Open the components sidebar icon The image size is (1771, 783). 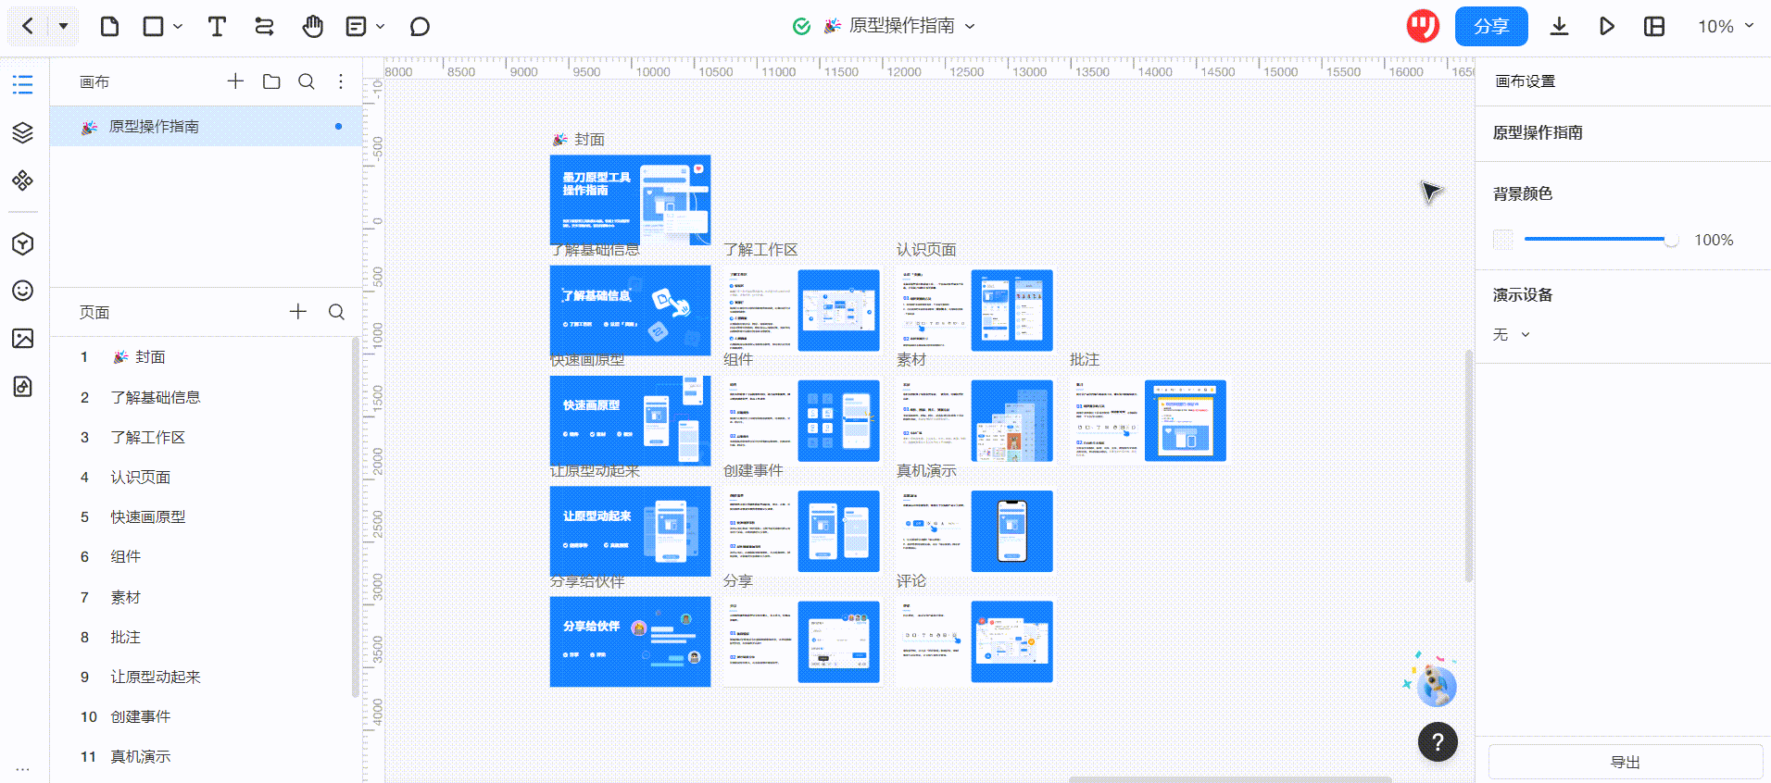coord(23,180)
